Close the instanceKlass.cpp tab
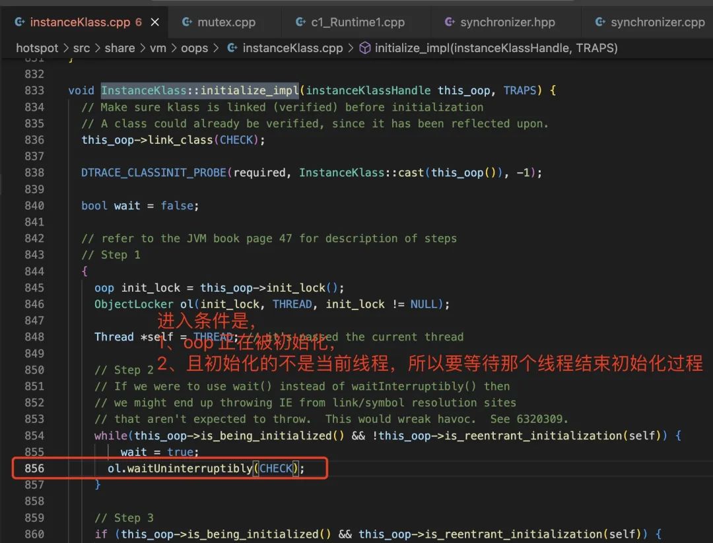713x543 pixels. (155, 22)
